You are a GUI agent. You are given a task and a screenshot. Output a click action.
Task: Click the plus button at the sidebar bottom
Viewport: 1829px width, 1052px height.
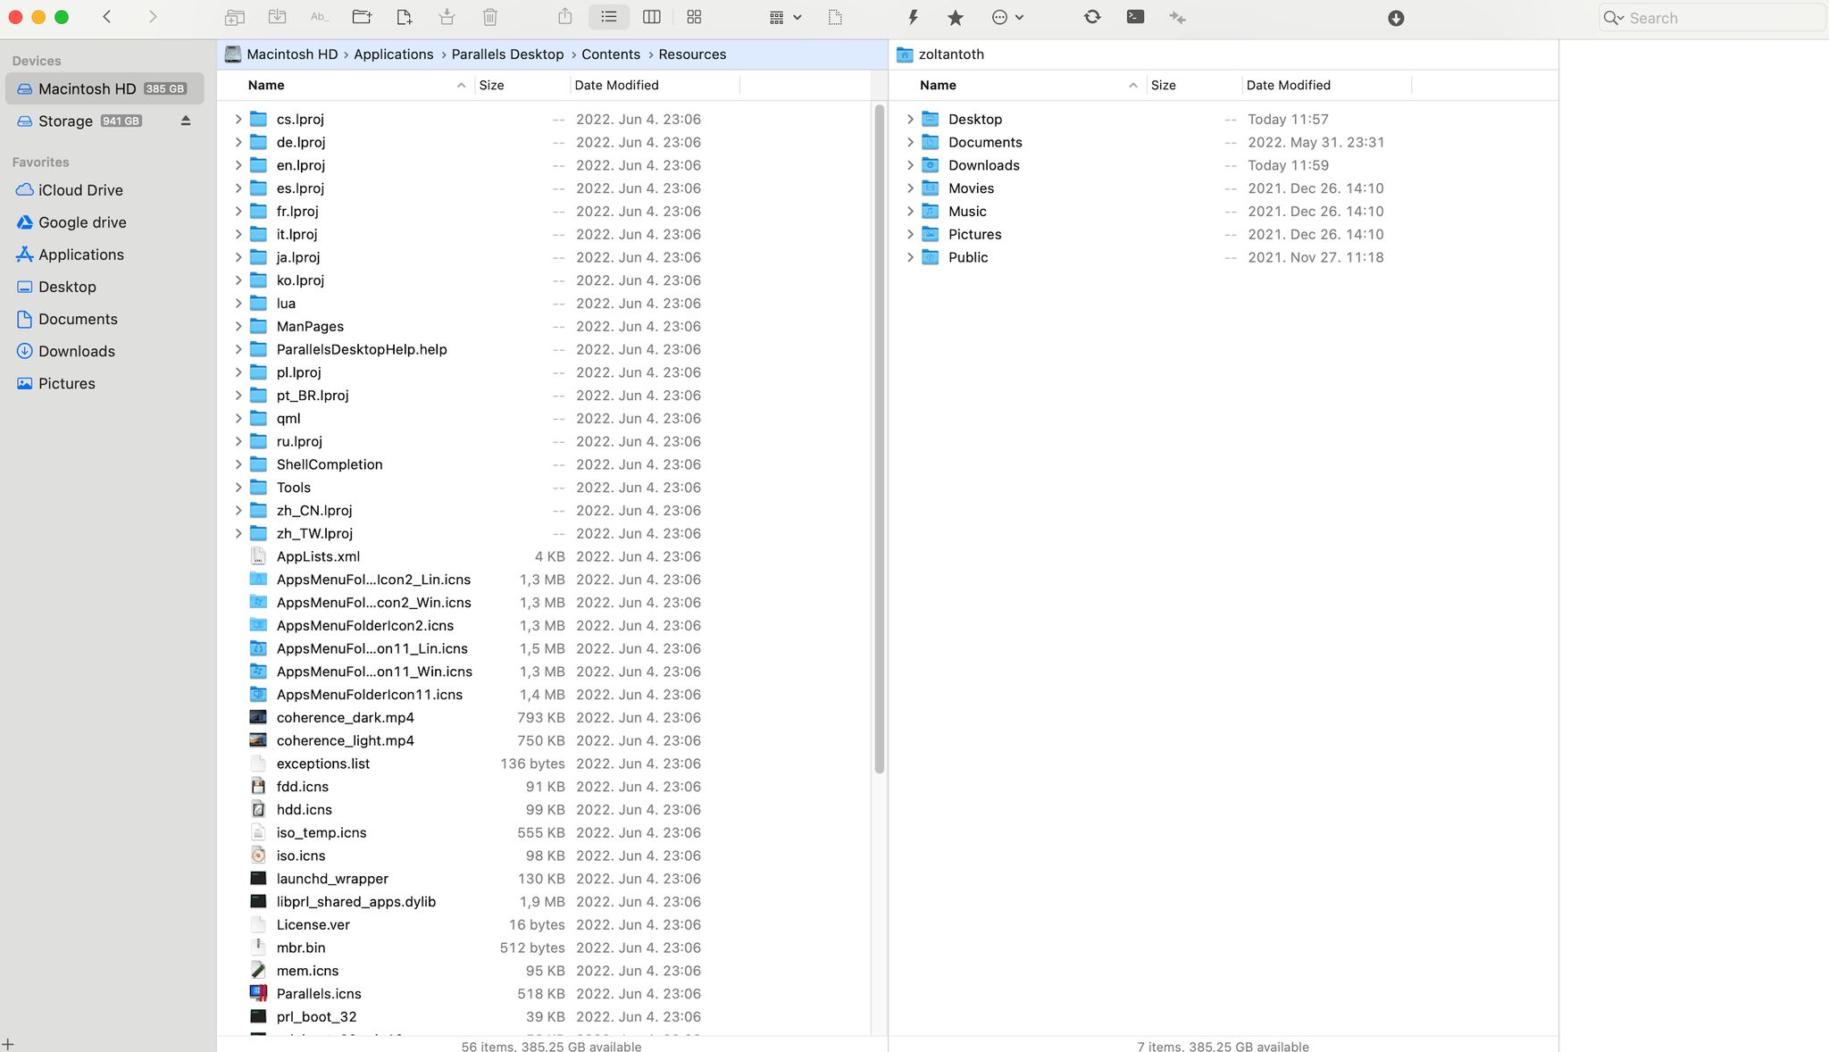tap(8, 1044)
